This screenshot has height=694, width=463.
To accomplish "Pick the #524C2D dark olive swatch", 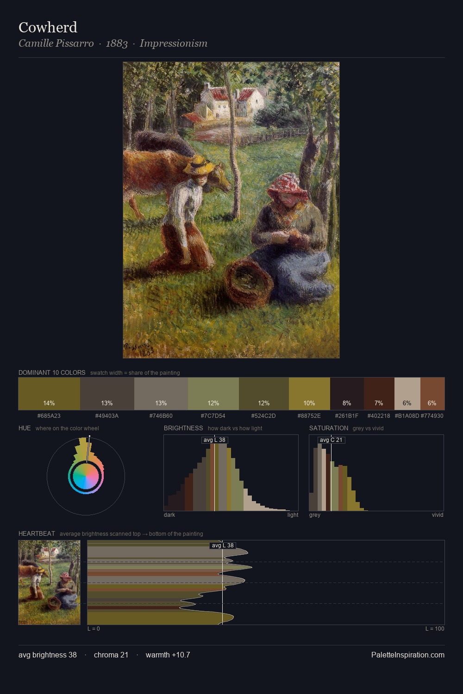I will click(264, 394).
